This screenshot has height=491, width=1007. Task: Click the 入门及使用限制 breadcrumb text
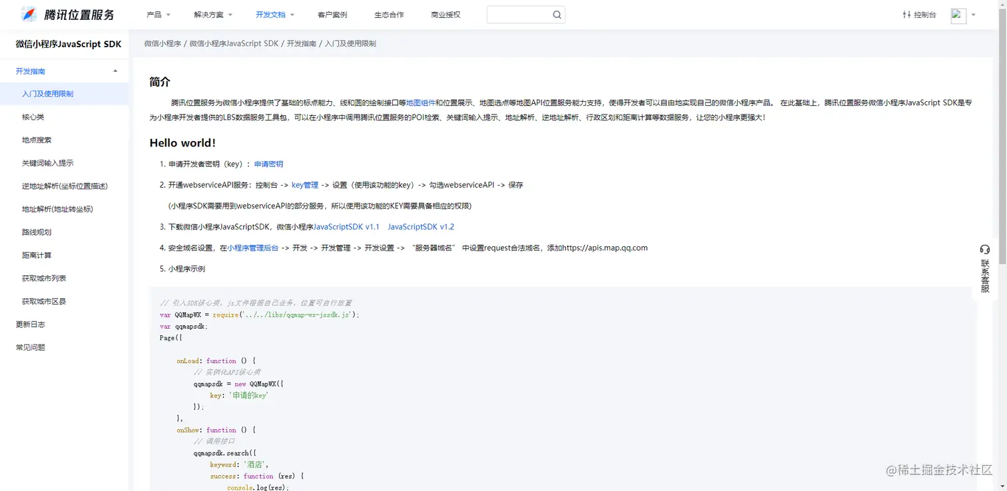[350, 43]
